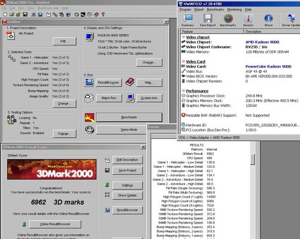300x239 pixels.
Task: Click the 3DMark2000 banner image
Action: [51, 169]
